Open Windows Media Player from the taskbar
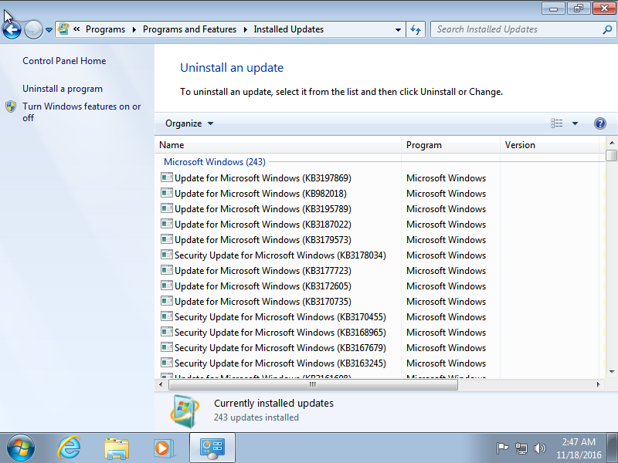618x463 pixels. pos(163,448)
